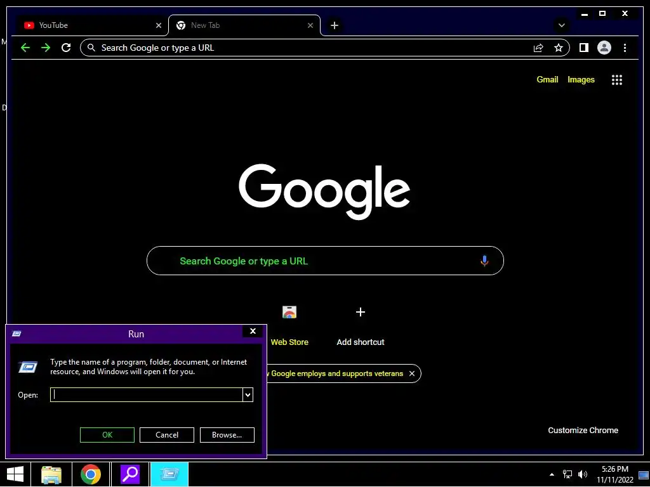The width and height of the screenshot is (650, 487).
Task: Open File Explorer from the taskbar
Action: click(x=51, y=474)
